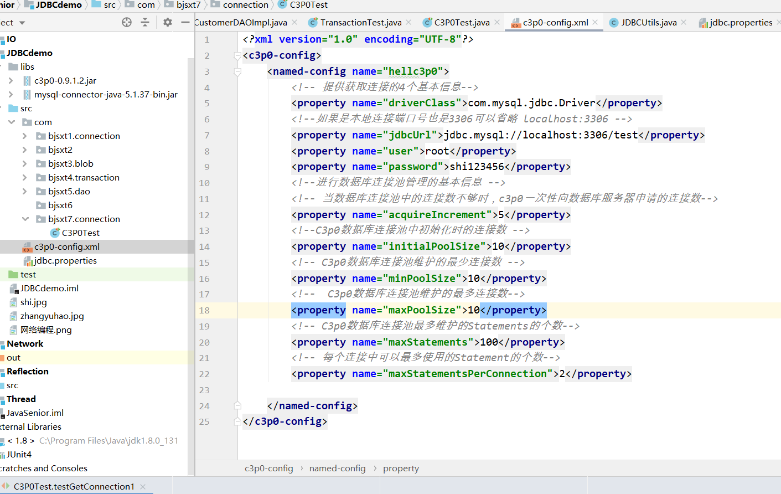Image resolution: width=781 pixels, height=494 pixels.
Task: Close the c3p0-config.xml tab
Action: click(x=595, y=22)
